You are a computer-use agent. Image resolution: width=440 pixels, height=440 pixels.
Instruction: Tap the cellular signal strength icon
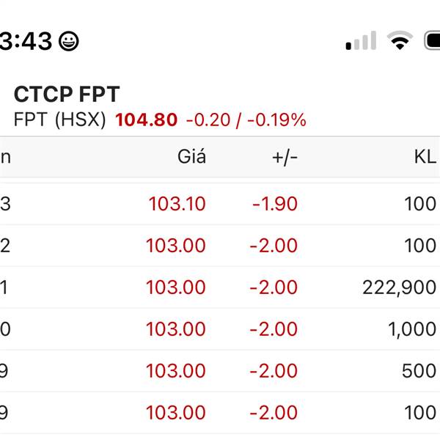click(x=361, y=40)
